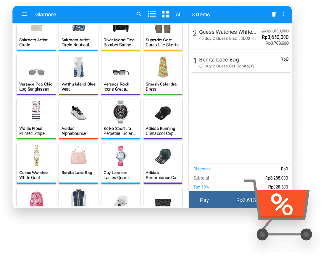Click the promo tag icon under Bonita Lace Bag cart line

[201, 66]
